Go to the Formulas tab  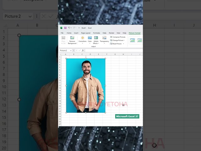point(96,33)
